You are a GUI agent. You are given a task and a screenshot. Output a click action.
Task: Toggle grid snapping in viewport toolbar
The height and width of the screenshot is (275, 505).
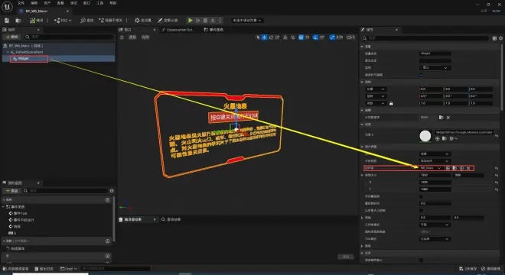(301, 37)
